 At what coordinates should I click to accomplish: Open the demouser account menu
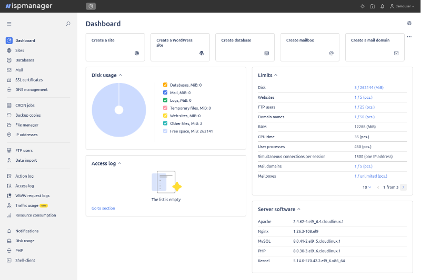tap(401, 6)
